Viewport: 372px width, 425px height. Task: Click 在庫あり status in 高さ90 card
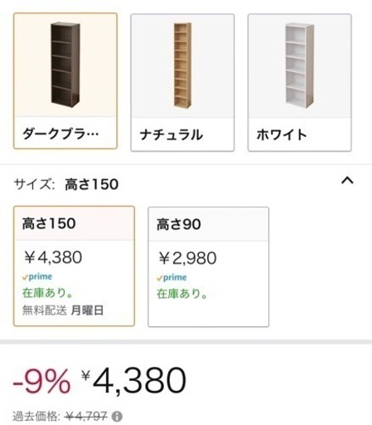(181, 294)
